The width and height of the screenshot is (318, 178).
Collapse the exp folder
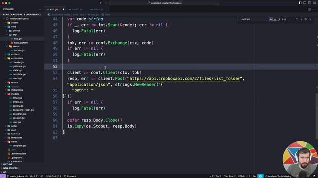click(22, 35)
